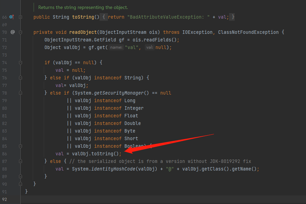This screenshot has width=306, height=204.
Task: Click valObj.toString() on line 86
Action: 95,154
